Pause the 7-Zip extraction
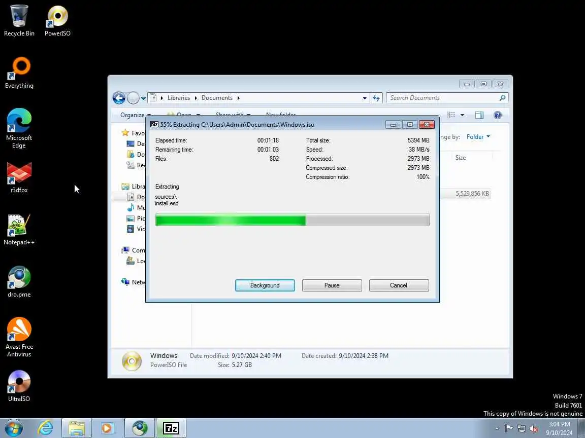Viewport: 585px width, 438px height. coord(332,285)
